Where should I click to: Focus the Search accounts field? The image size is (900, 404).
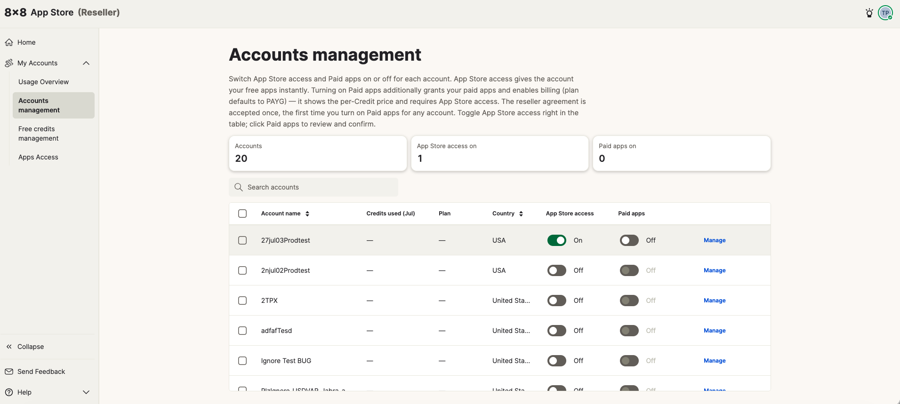coord(313,187)
